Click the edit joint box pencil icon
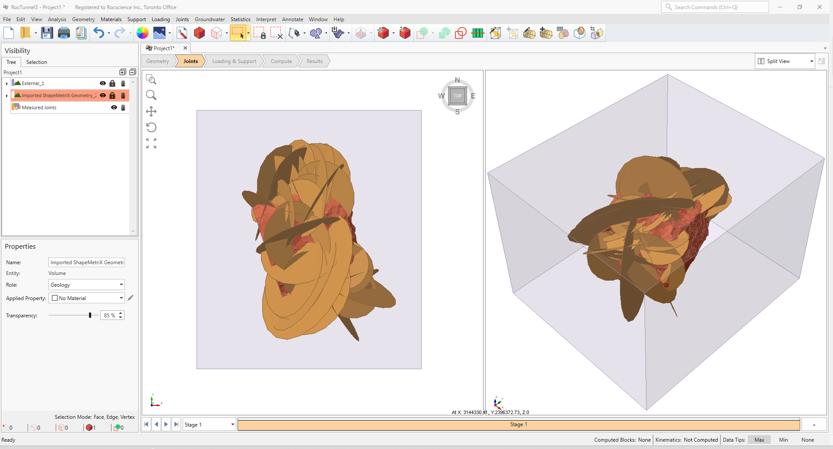Viewport: 833px width, 449px height. click(x=496, y=33)
